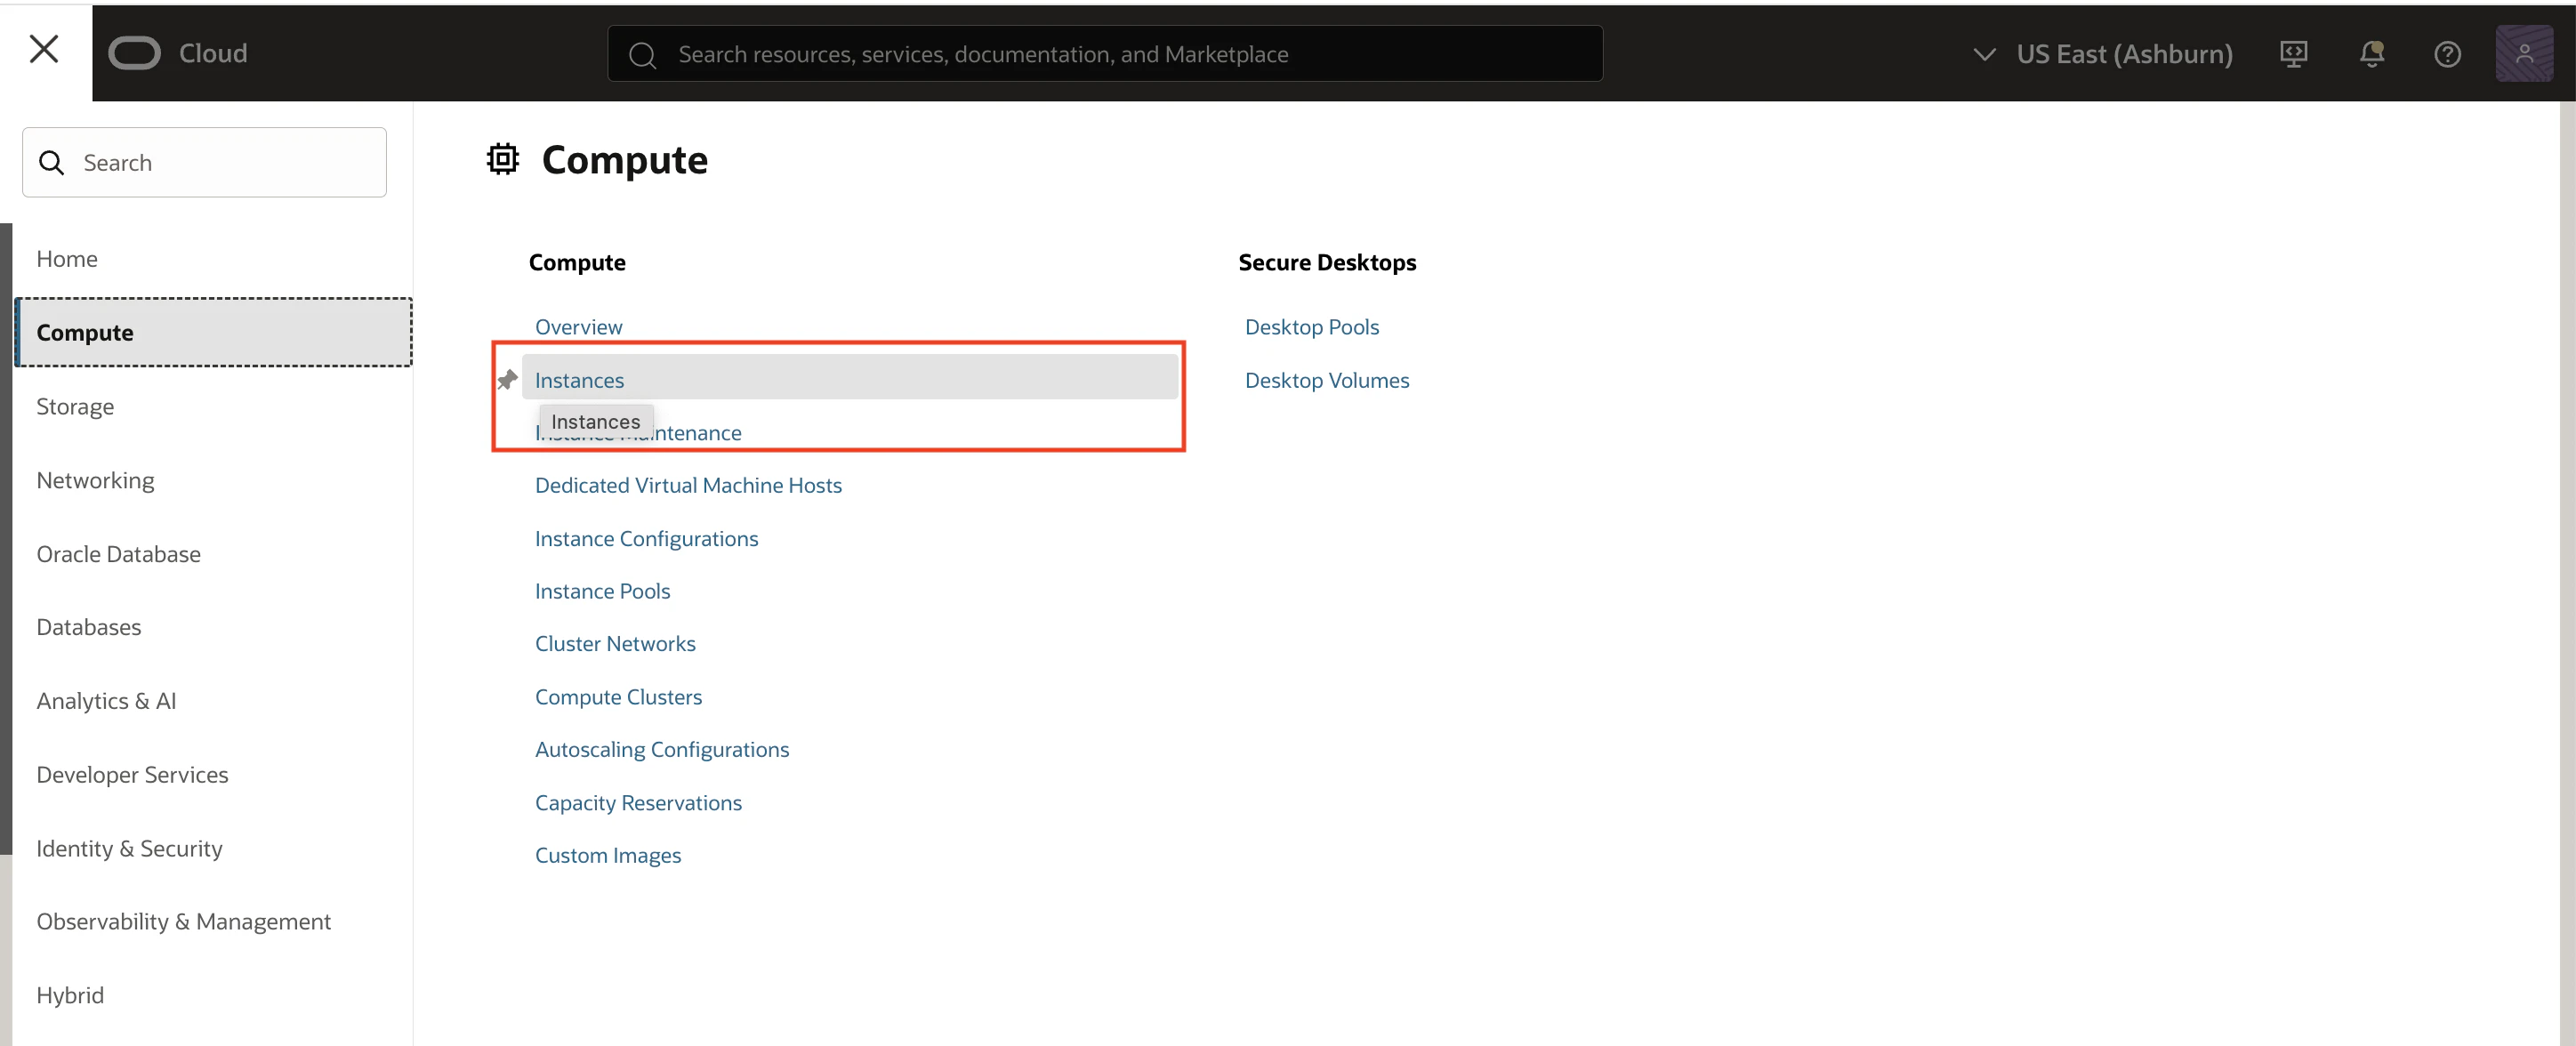
Task: Open the help question mark icon
Action: tap(2447, 54)
